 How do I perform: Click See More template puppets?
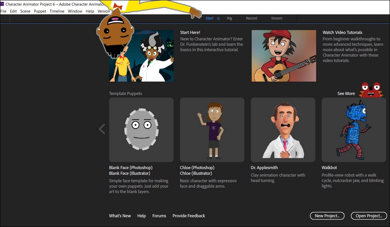click(346, 94)
